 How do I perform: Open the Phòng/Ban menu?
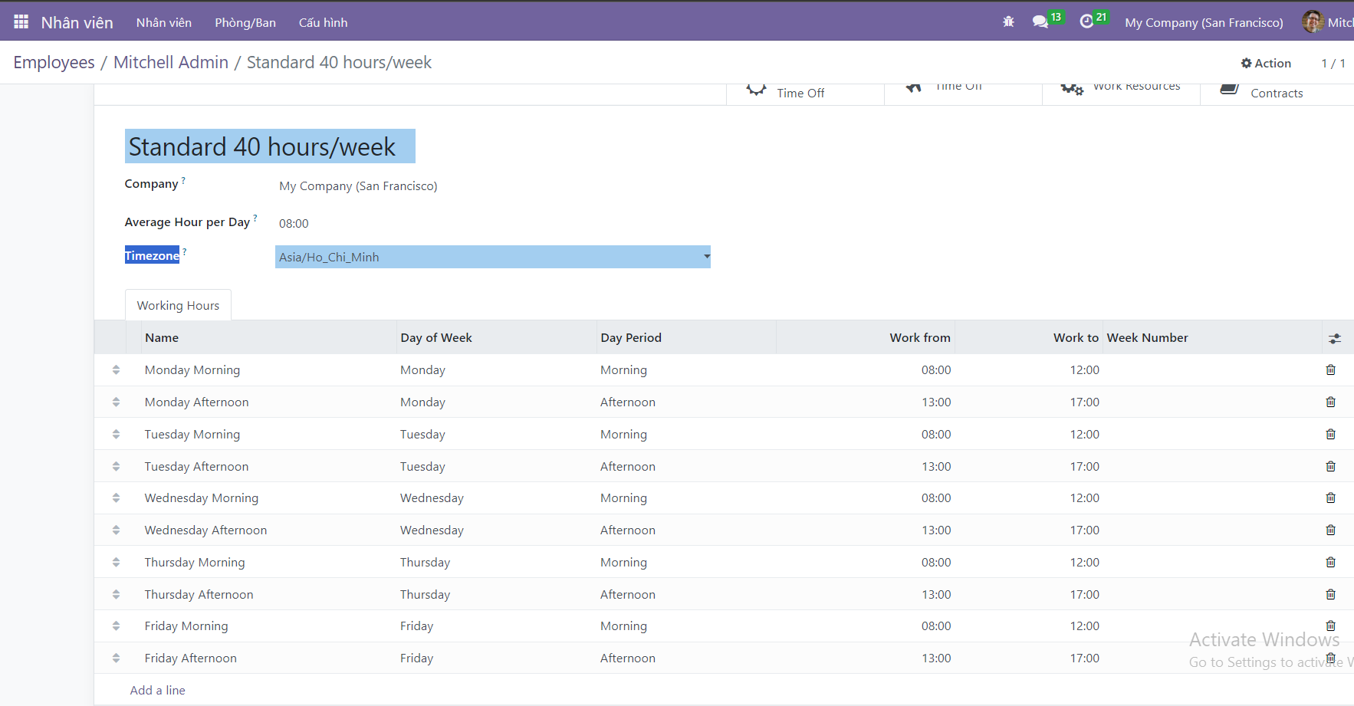click(245, 23)
